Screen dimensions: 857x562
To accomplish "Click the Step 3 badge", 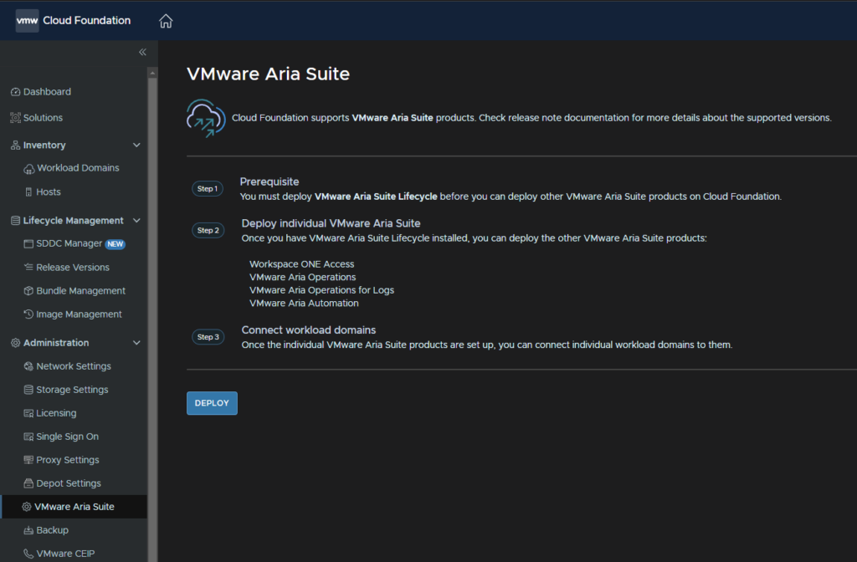I will click(208, 337).
